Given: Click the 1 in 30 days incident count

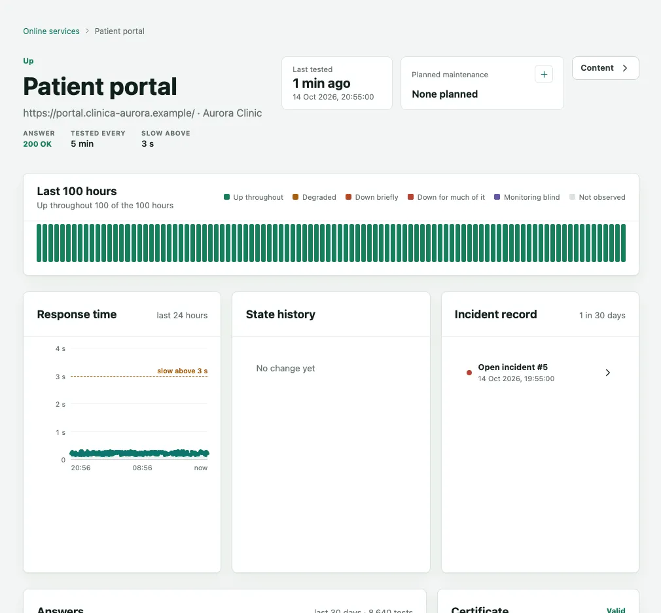Looking at the screenshot, I should tap(602, 315).
